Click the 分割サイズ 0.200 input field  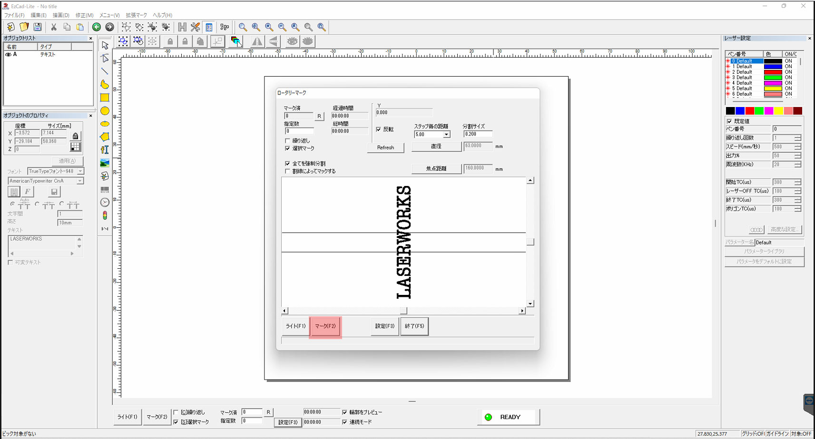coord(478,134)
